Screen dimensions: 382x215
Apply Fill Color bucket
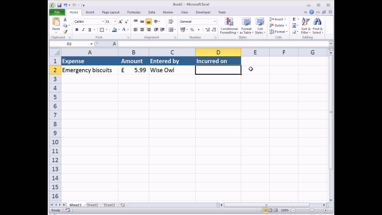click(114, 30)
